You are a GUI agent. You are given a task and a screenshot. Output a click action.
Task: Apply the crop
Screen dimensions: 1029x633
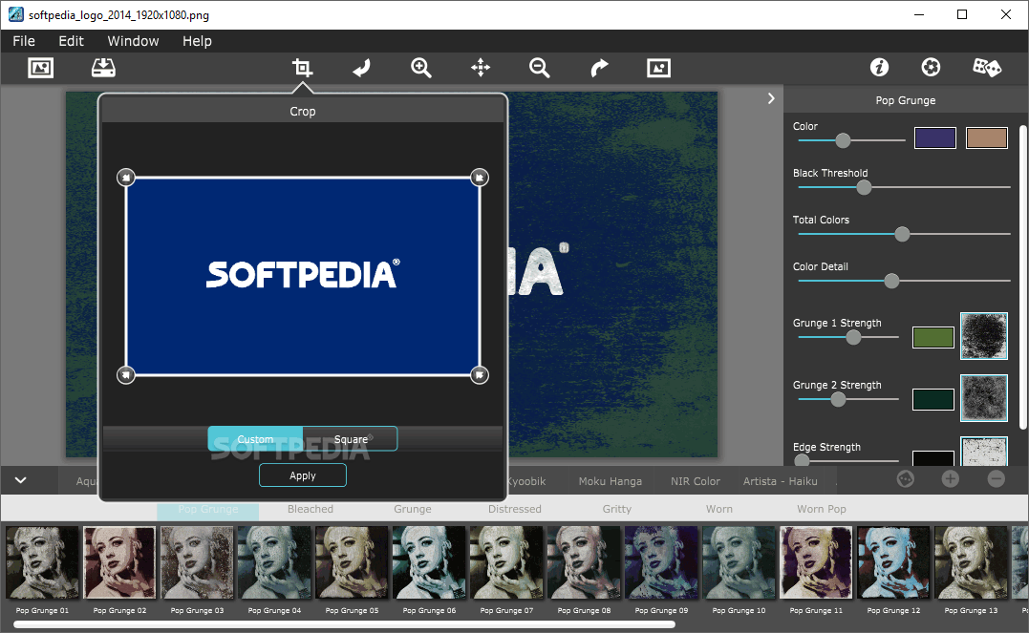[303, 475]
